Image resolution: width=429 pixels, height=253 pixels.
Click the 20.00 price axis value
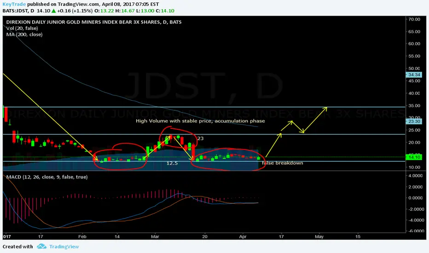414,143
